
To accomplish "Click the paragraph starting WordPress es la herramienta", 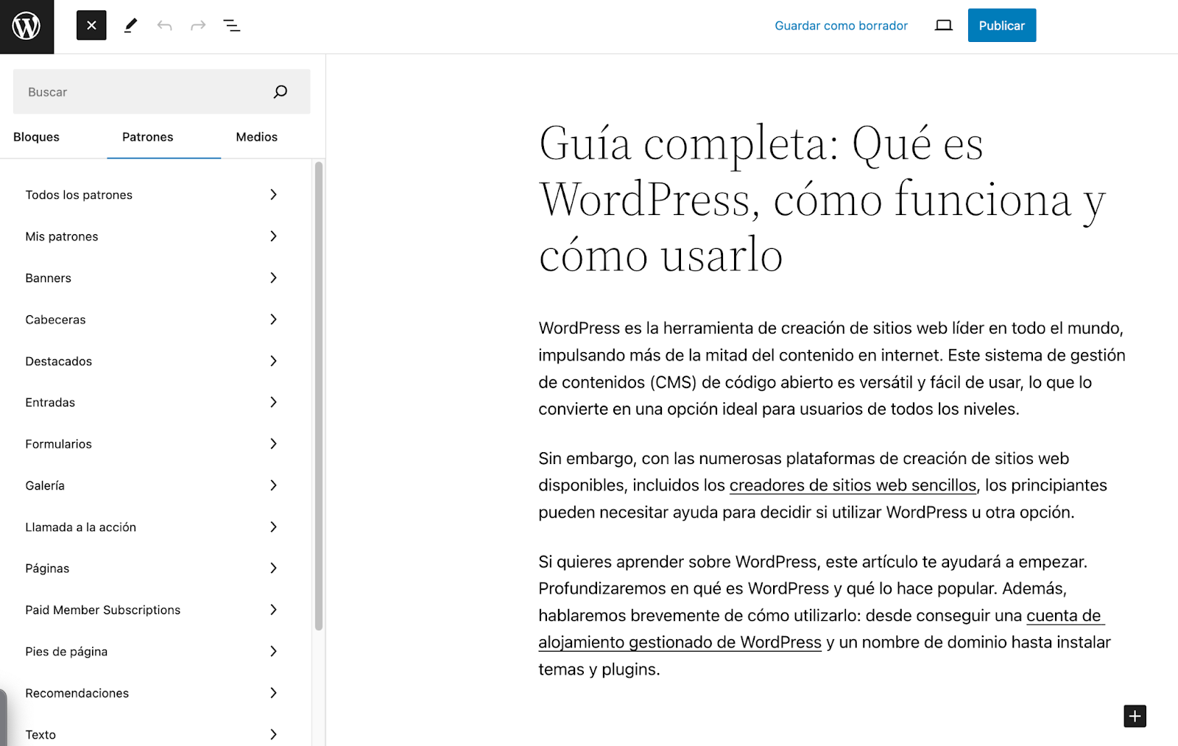I will tap(832, 368).
